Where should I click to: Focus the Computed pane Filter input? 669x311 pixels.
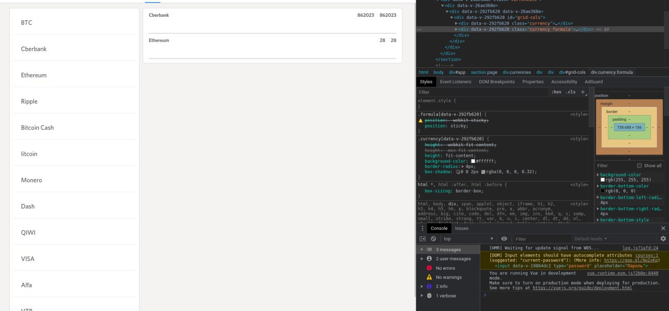pos(614,166)
